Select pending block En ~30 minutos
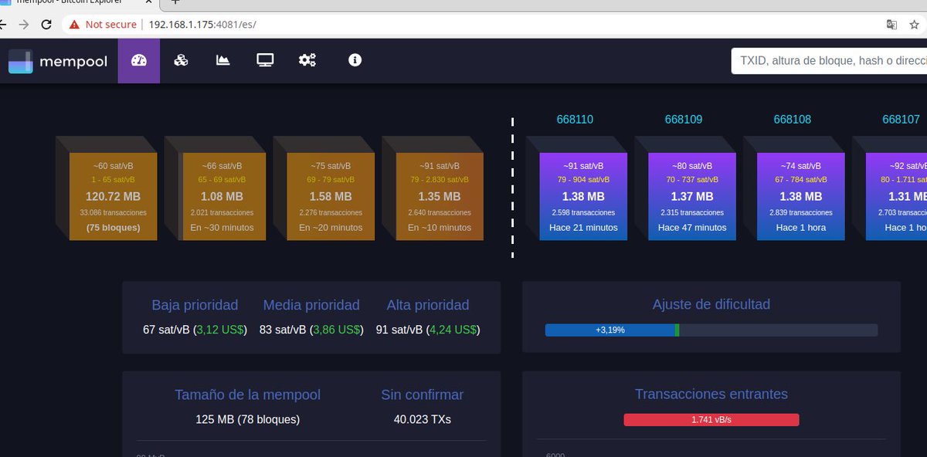Viewport: 927px width, 457px height. coord(222,196)
